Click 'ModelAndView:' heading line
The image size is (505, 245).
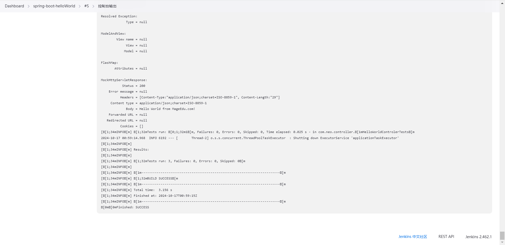pyautogui.click(x=113, y=34)
